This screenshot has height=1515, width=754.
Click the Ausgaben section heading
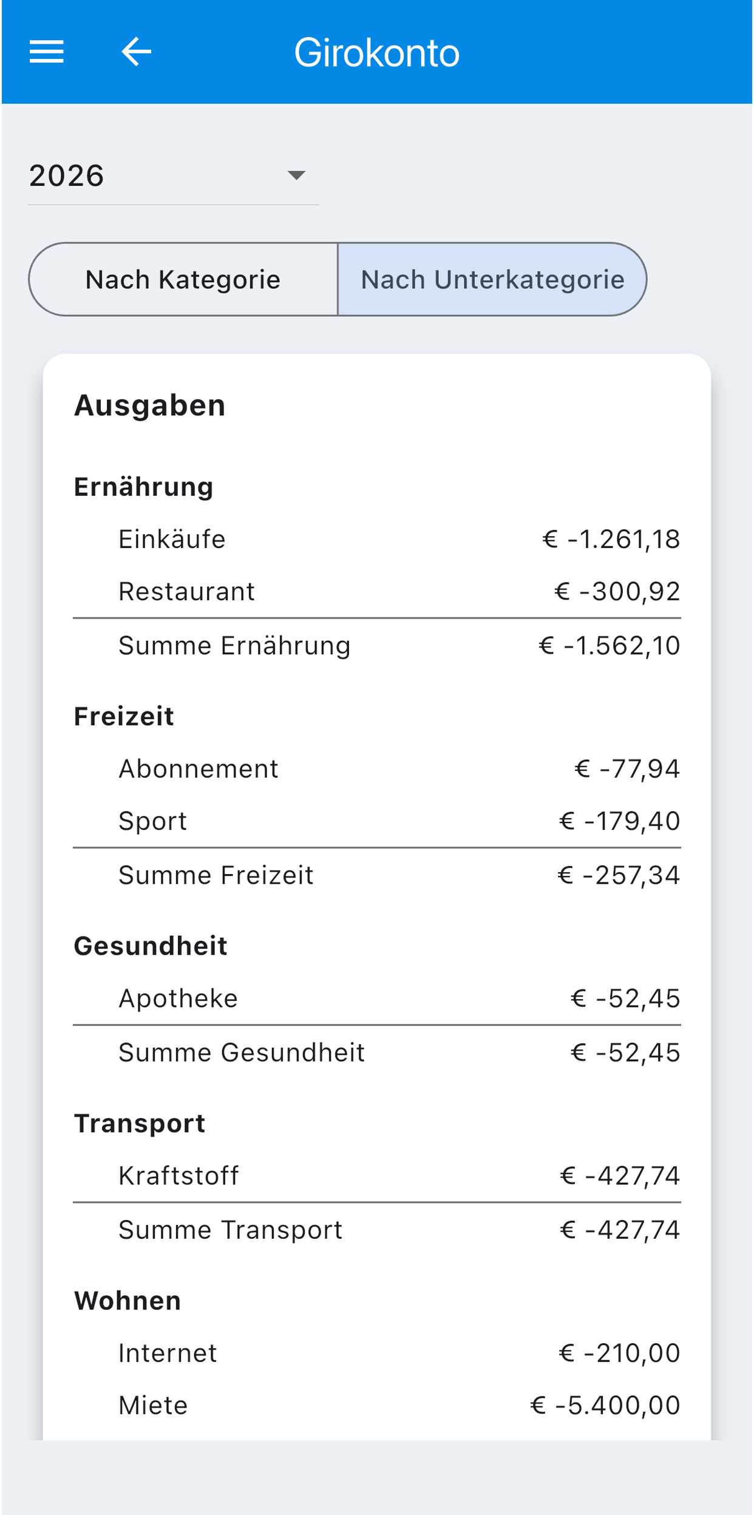point(149,405)
